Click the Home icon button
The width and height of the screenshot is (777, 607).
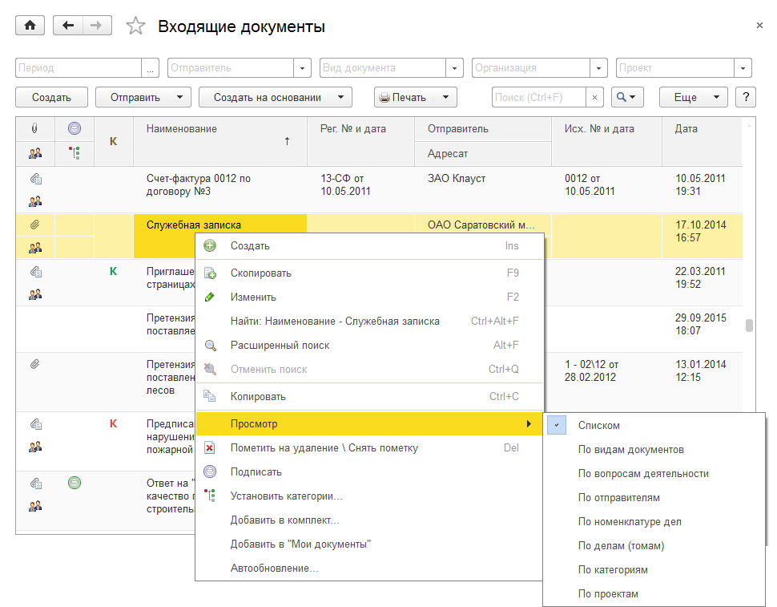tap(30, 26)
